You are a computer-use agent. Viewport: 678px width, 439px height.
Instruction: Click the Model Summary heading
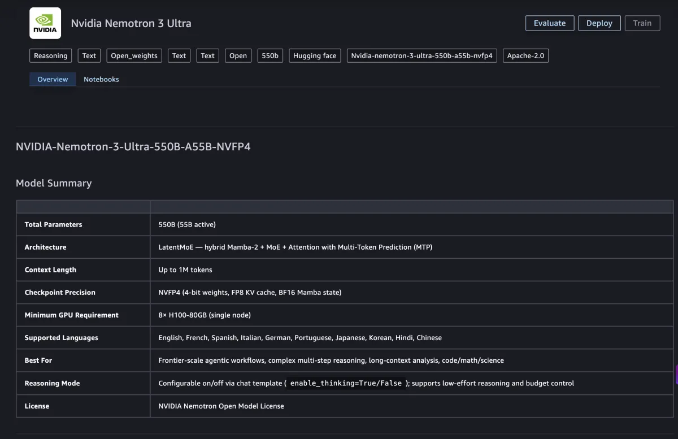click(54, 183)
